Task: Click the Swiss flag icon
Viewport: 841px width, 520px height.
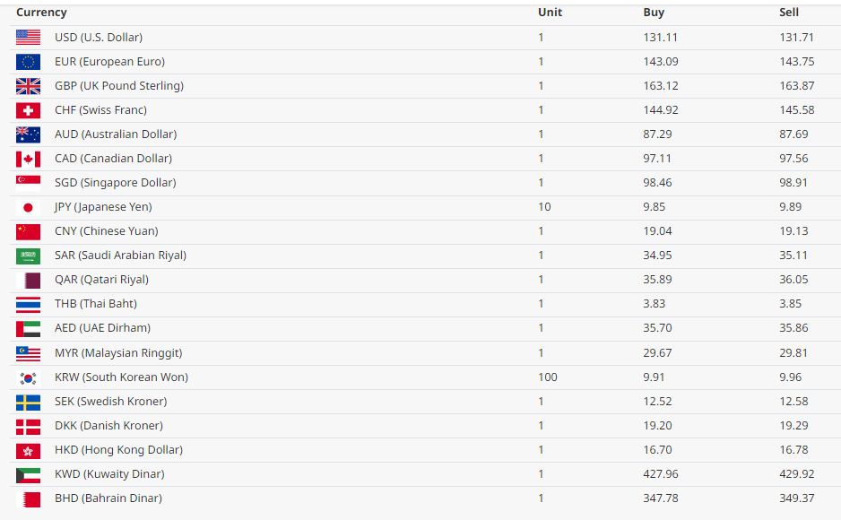Action: (28, 110)
